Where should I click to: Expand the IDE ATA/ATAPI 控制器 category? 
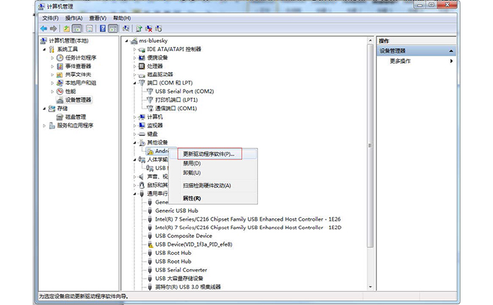(134, 49)
